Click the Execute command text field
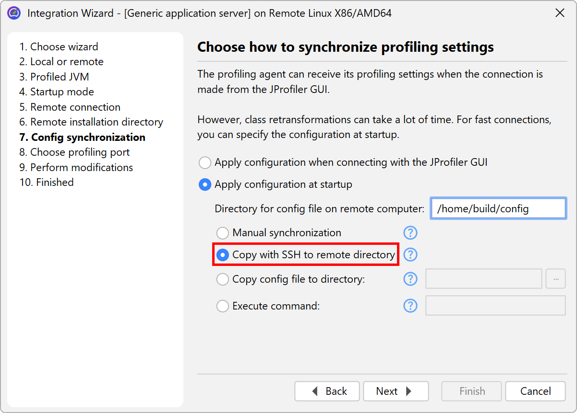Image resolution: width=577 pixels, height=413 pixels. (495, 306)
